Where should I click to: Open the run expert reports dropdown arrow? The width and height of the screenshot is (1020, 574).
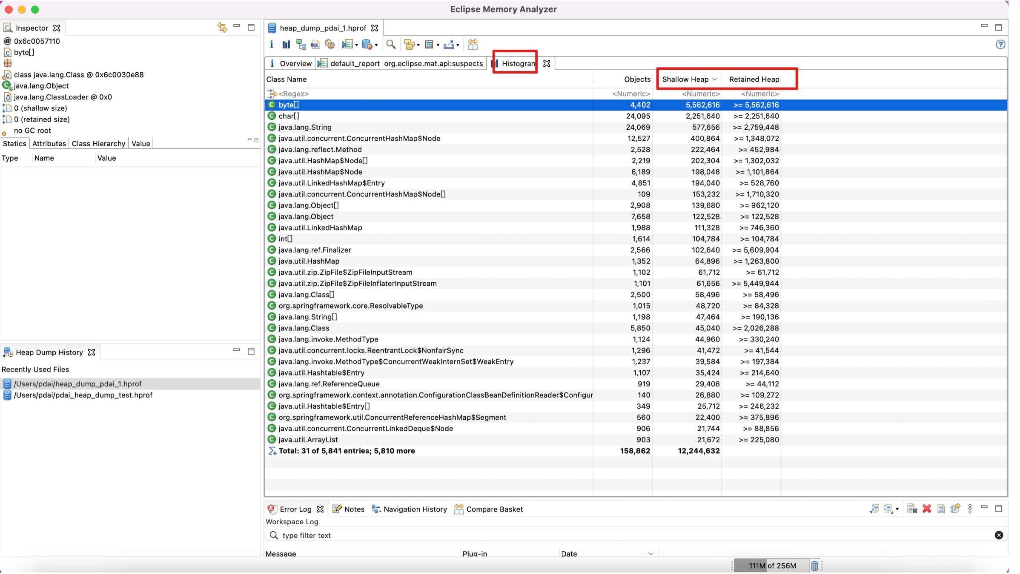click(356, 45)
